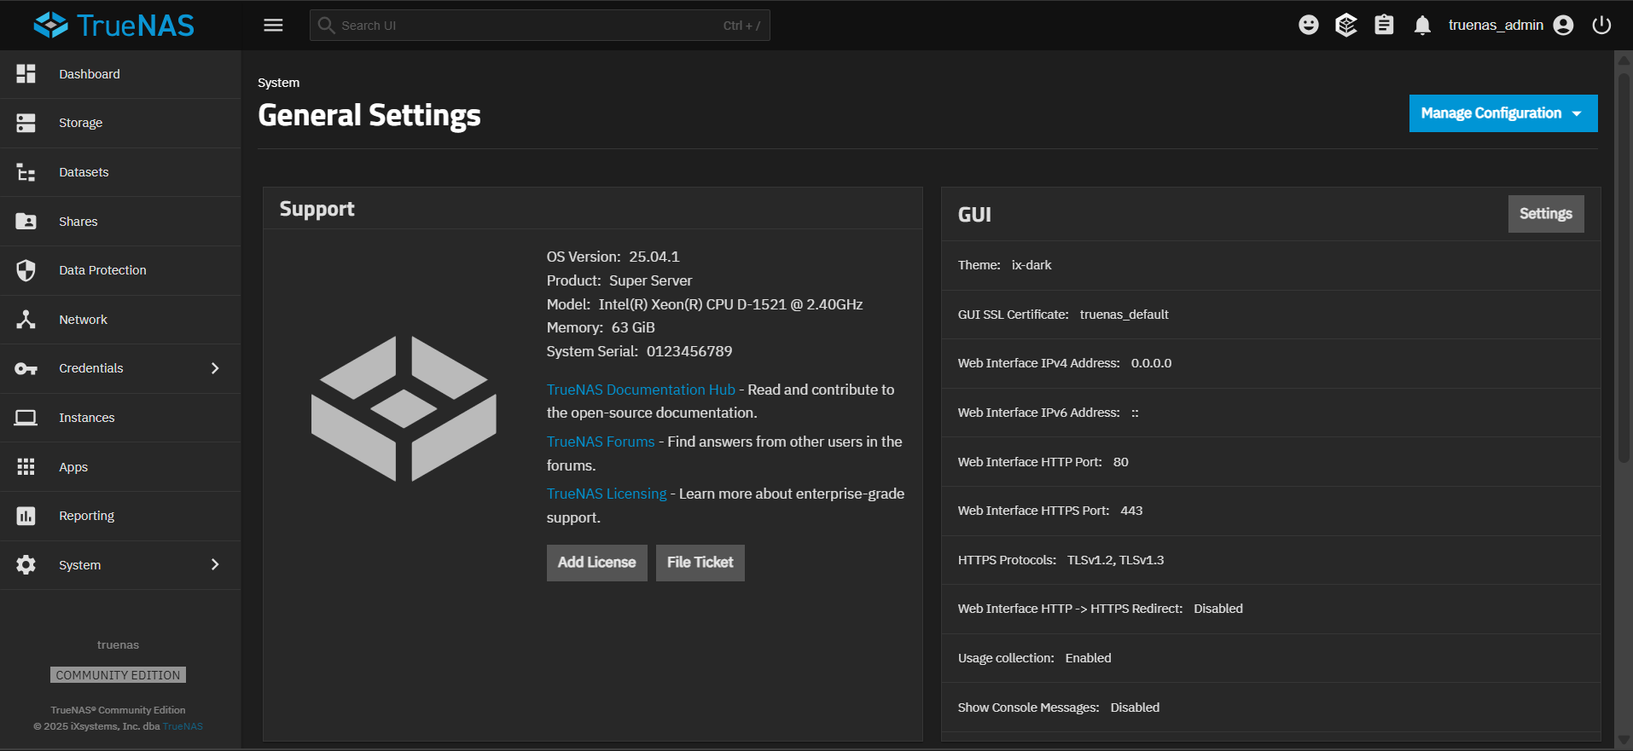Expand the Credentials submenu chevron
Image resolution: width=1633 pixels, height=751 pixels.
tap(215, 368)
